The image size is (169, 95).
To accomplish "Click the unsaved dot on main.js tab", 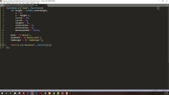I will pyautogui.click(x=45, y=6).
